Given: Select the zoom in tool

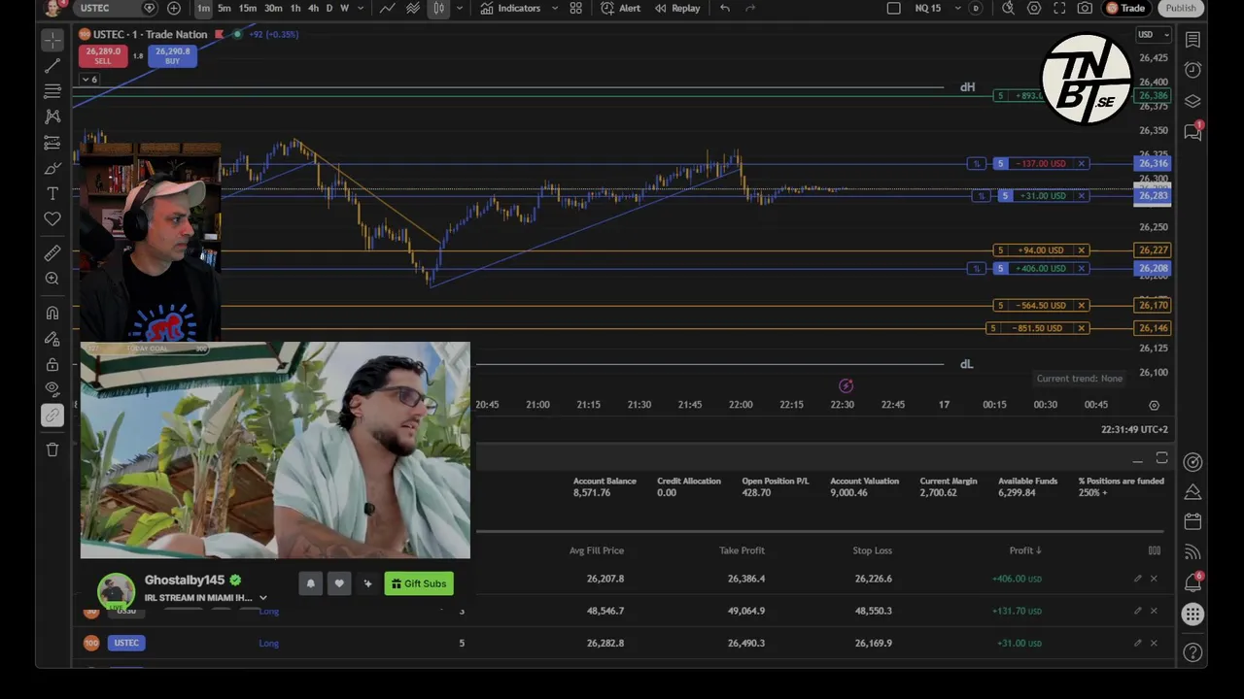Looking at the screenshot, I should click(52, 279).
